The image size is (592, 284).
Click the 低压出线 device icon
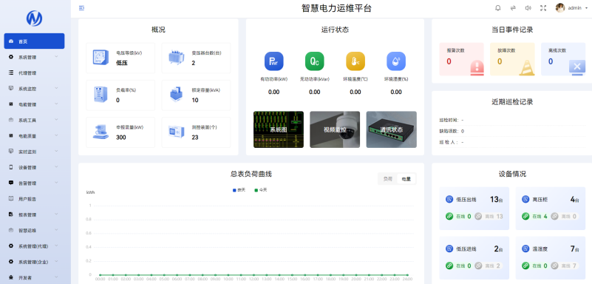coord(449,199)
